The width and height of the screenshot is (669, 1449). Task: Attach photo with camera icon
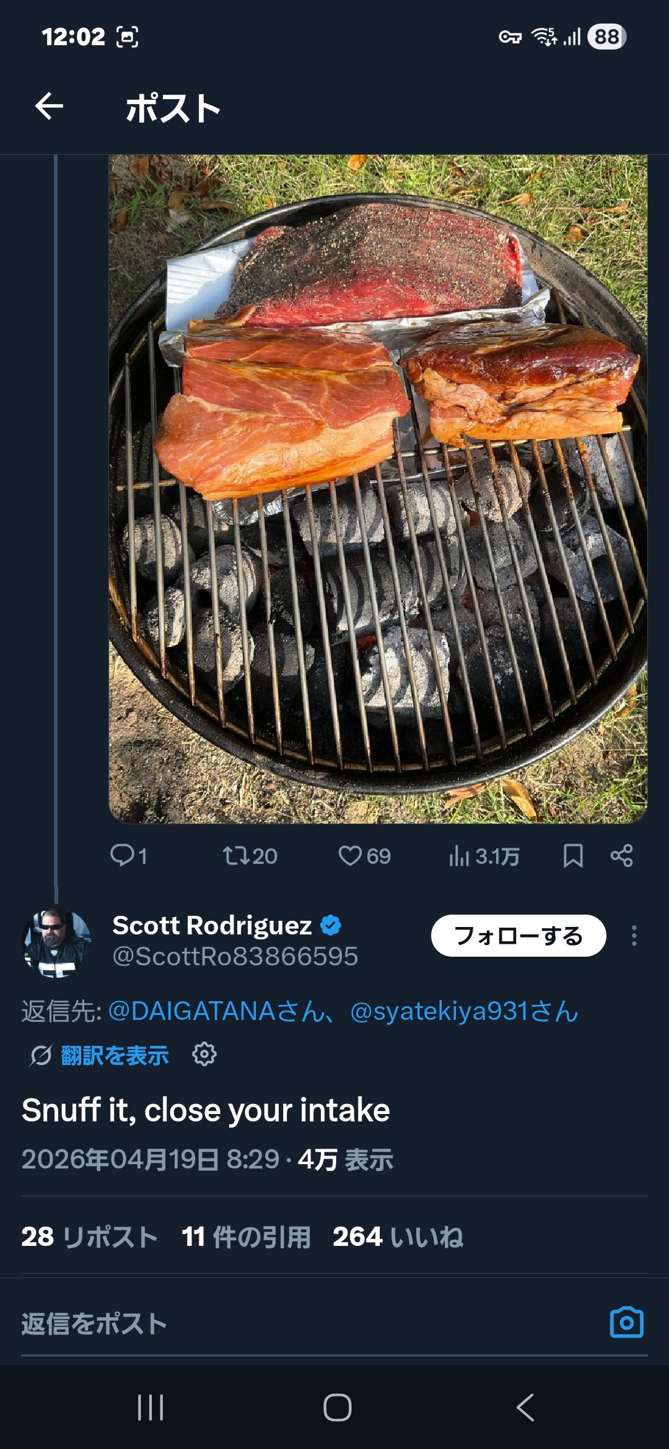(x=626, y=1323)
